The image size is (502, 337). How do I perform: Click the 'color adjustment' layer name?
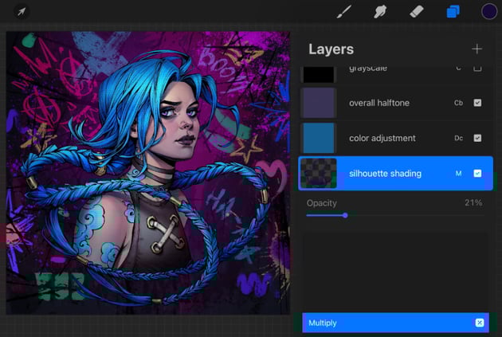point(382,138)
